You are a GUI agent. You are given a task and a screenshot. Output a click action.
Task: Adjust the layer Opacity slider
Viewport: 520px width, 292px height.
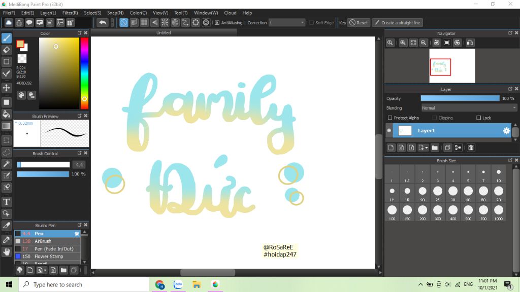(x=460, y=98)
